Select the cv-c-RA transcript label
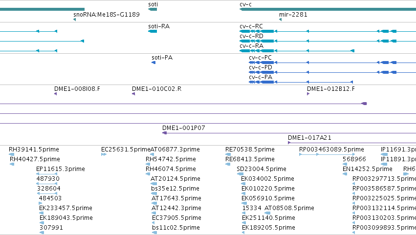The width and height of the screenshot is (416, 235). click(252, 46)
